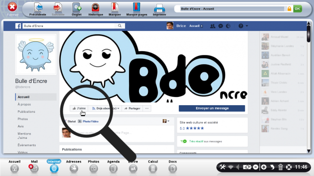Open the Docs documents icon in dock
This screenshot has width=314, height=176.
point(172,169)
